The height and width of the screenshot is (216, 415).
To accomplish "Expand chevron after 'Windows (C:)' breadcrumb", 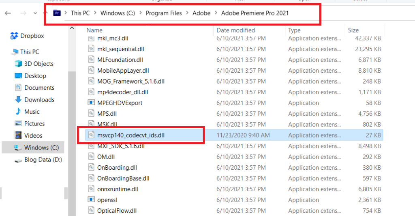I will (x=141, y=13).
